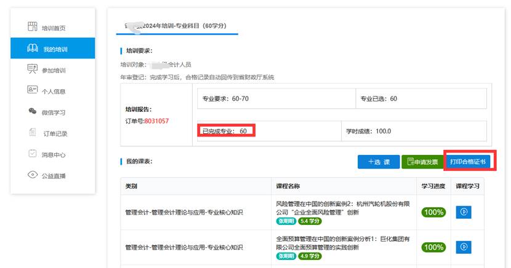Play the second course (全面预算管理) video
Viewport: 511px width, 268px height.
point(464,247)
